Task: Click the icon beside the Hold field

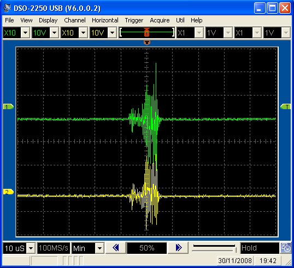Action: [x=286, y=248]
